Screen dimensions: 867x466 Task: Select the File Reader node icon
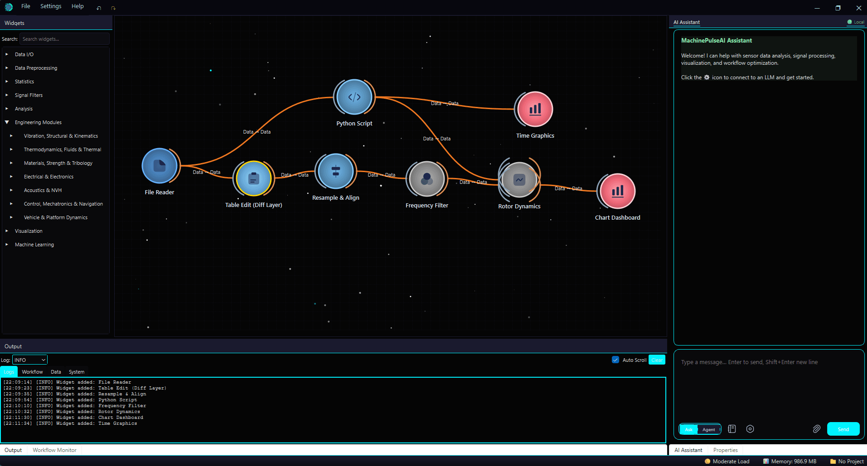tap(160, 166)
